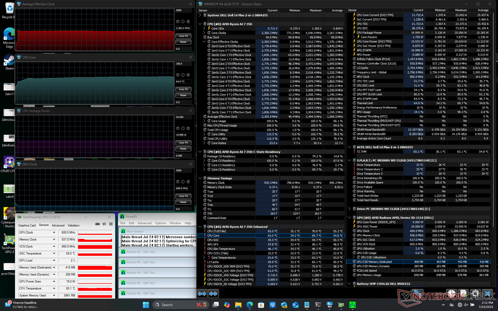
Task: Collapse the Memory Timings sensor group
Action: tap(200, 178)
